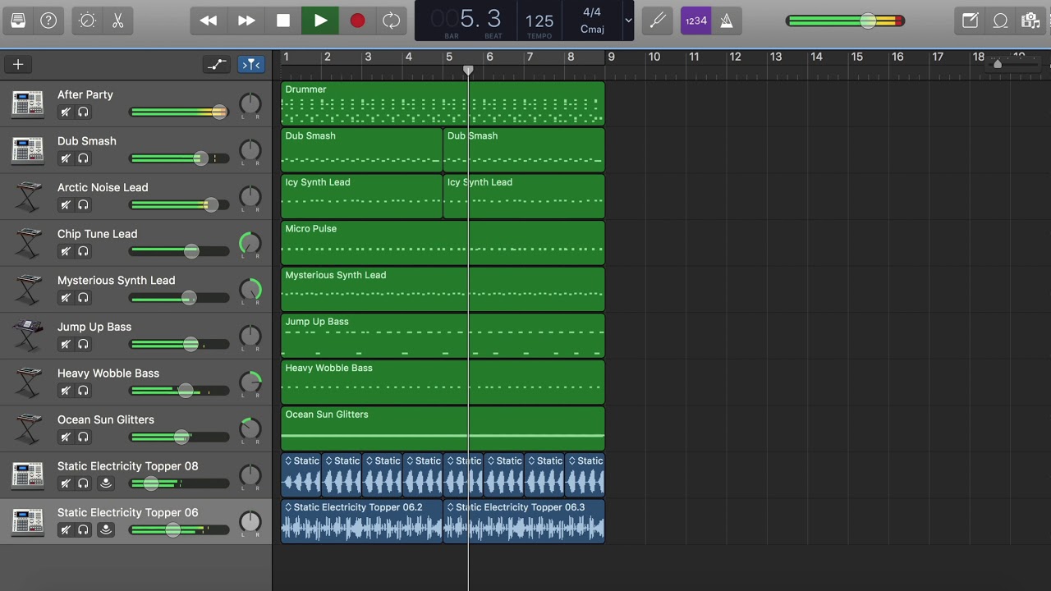Toggle the 1234 Count-in button

pyautogui.click(x=695, y=21)
